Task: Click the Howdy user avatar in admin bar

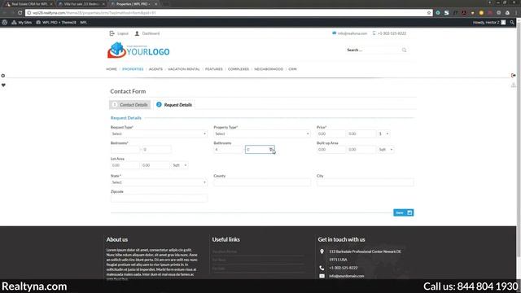Action: [x=503, y=22]
